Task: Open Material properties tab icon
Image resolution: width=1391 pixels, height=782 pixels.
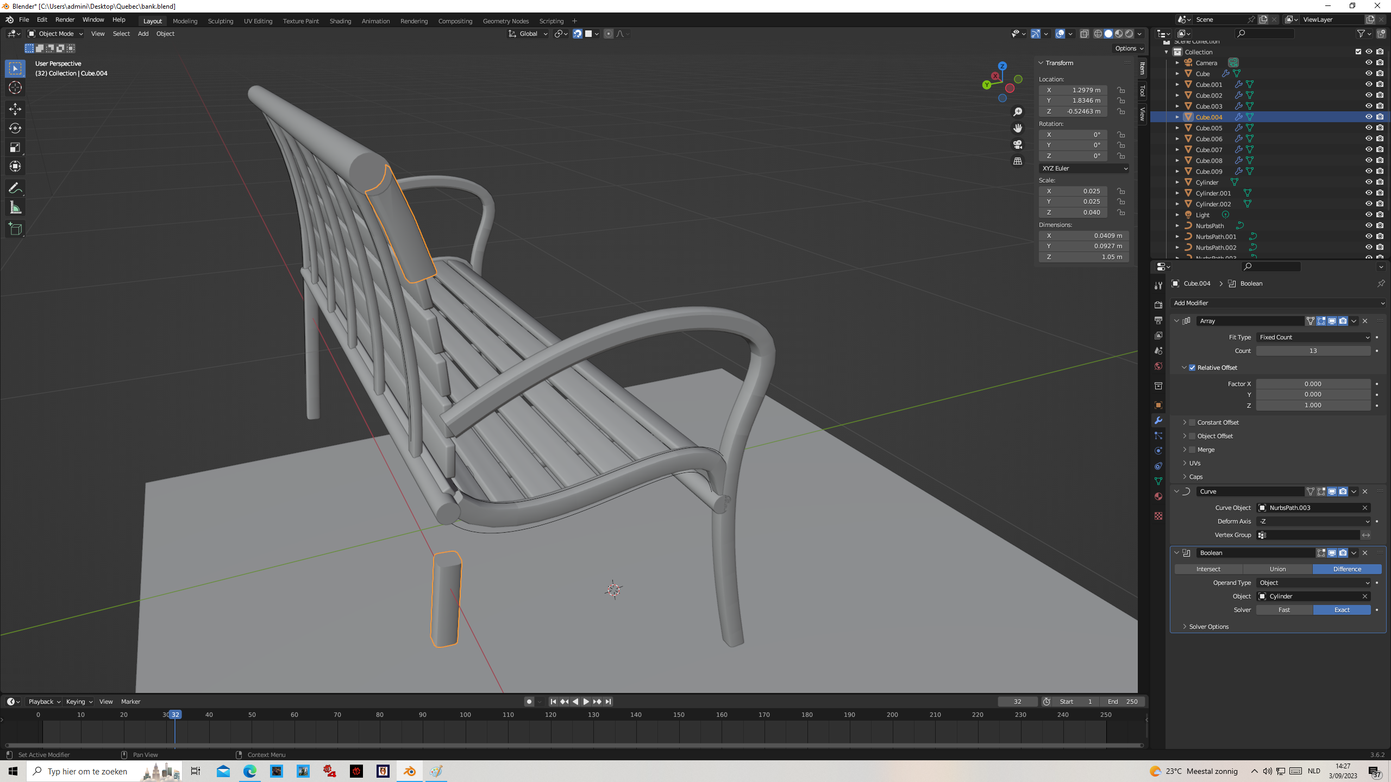Action: (x=1158, y=496)
